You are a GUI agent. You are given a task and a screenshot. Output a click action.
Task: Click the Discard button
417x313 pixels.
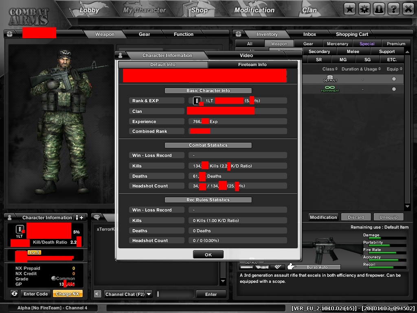point(356,217)
